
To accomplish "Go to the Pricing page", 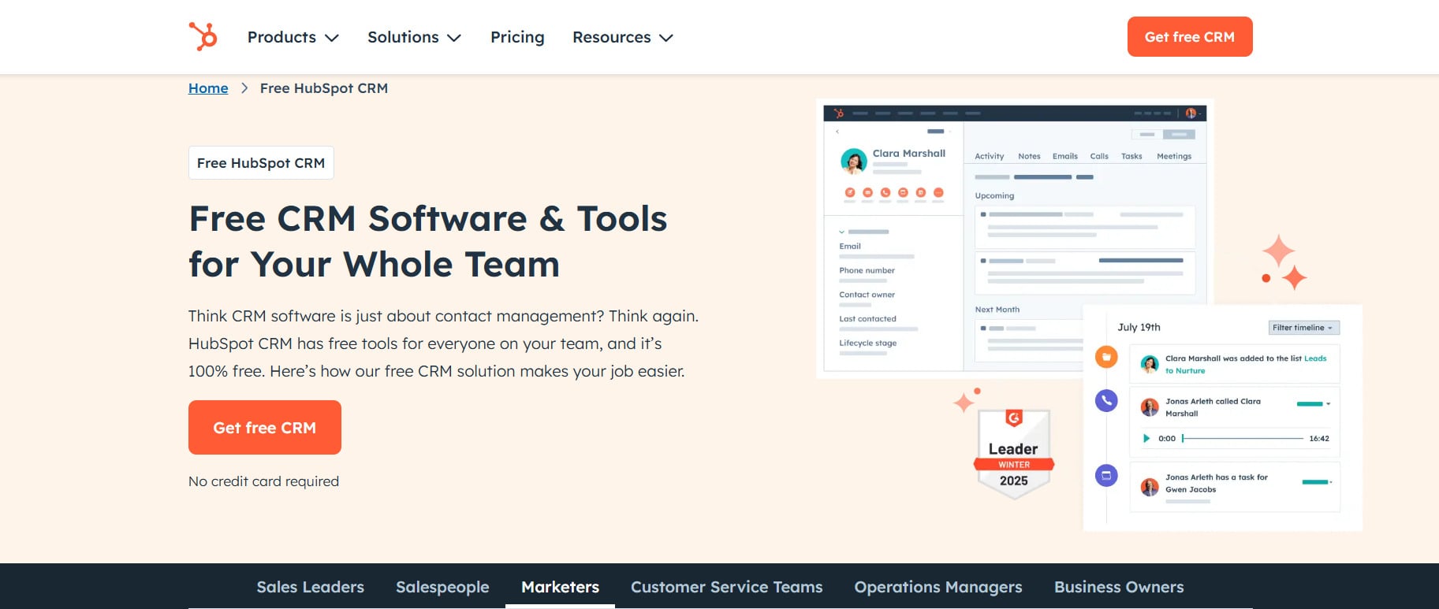I will (517, 37).
